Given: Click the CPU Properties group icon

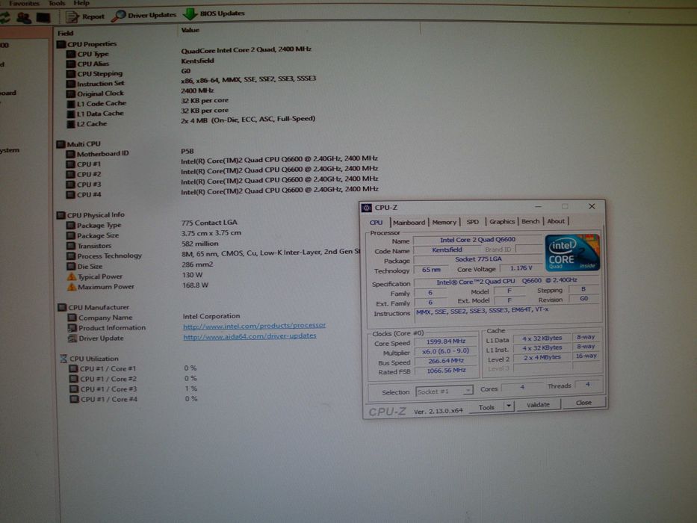Looking at the screenshot, I should (61, 45).
